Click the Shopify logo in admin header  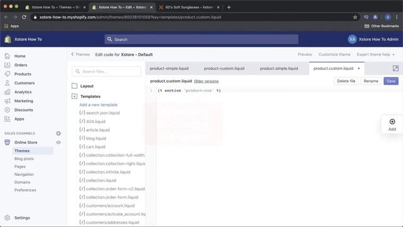8,39
